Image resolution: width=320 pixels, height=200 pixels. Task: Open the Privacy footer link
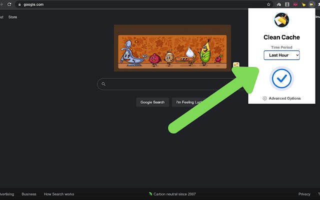(304, 194)
